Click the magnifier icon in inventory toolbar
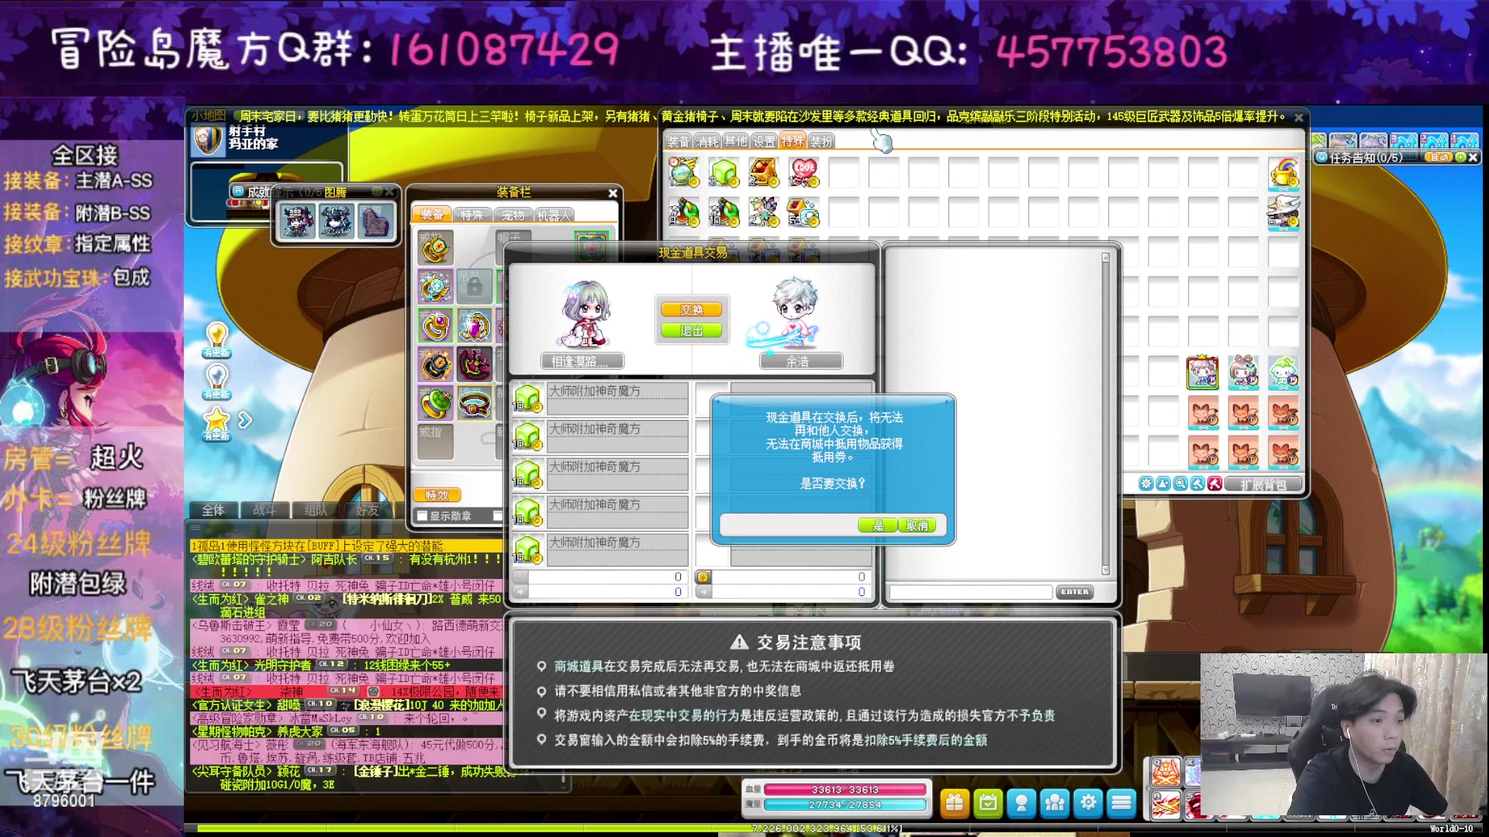 click(x=1180, y=484)
